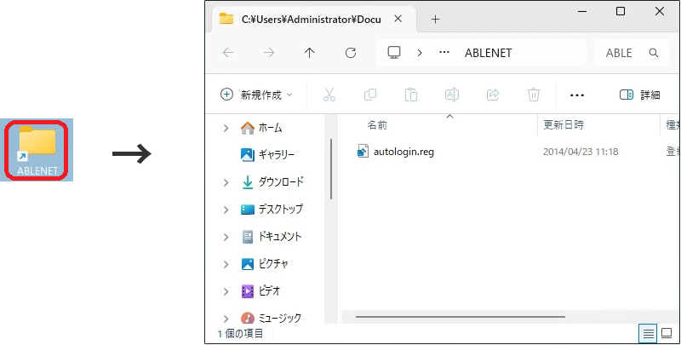
Task: Open a new Explorer tab
Action: 435,19
